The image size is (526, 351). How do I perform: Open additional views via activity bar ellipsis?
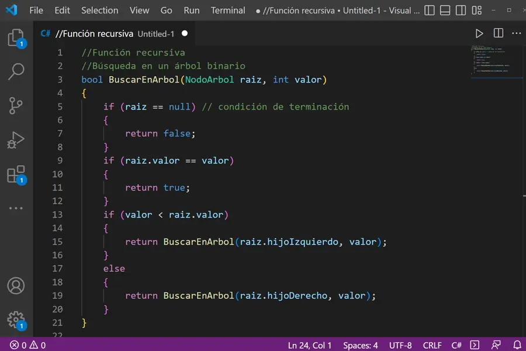pos(16,208)
